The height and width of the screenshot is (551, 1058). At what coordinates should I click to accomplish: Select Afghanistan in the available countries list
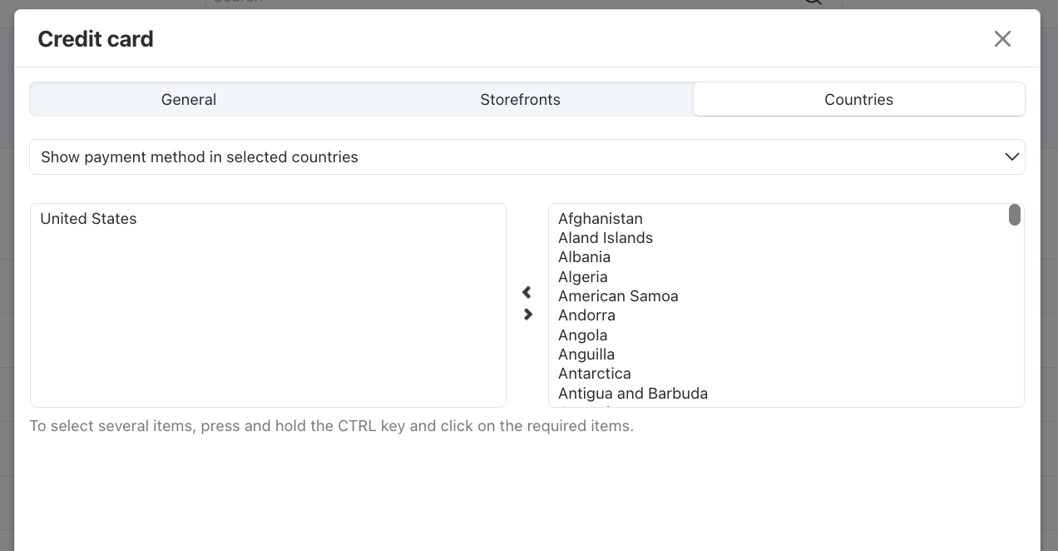[600, 218]
